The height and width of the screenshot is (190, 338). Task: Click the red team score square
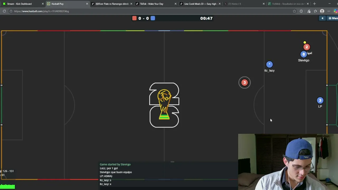click(x=134, y=18)
